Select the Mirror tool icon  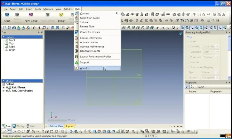pos(194,14)
